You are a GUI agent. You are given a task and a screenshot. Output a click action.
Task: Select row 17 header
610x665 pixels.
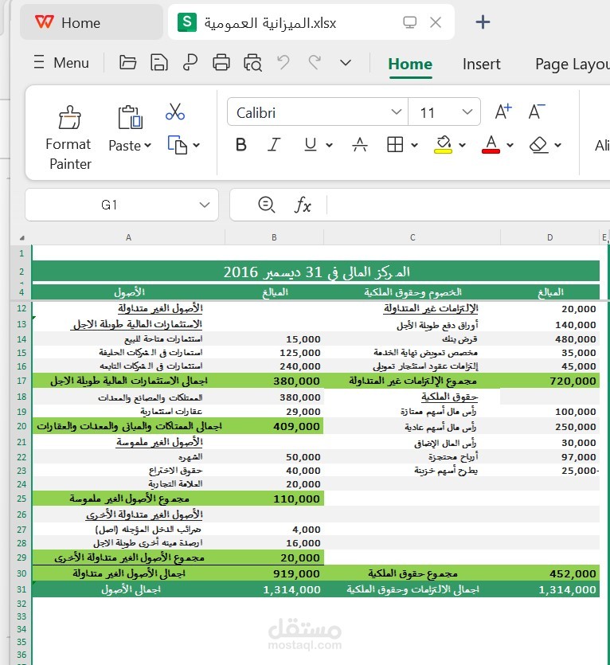click(x=22, y=381)
